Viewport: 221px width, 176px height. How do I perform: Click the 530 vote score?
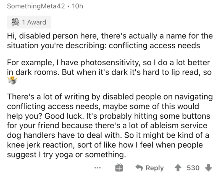click(x=193, y=168)
